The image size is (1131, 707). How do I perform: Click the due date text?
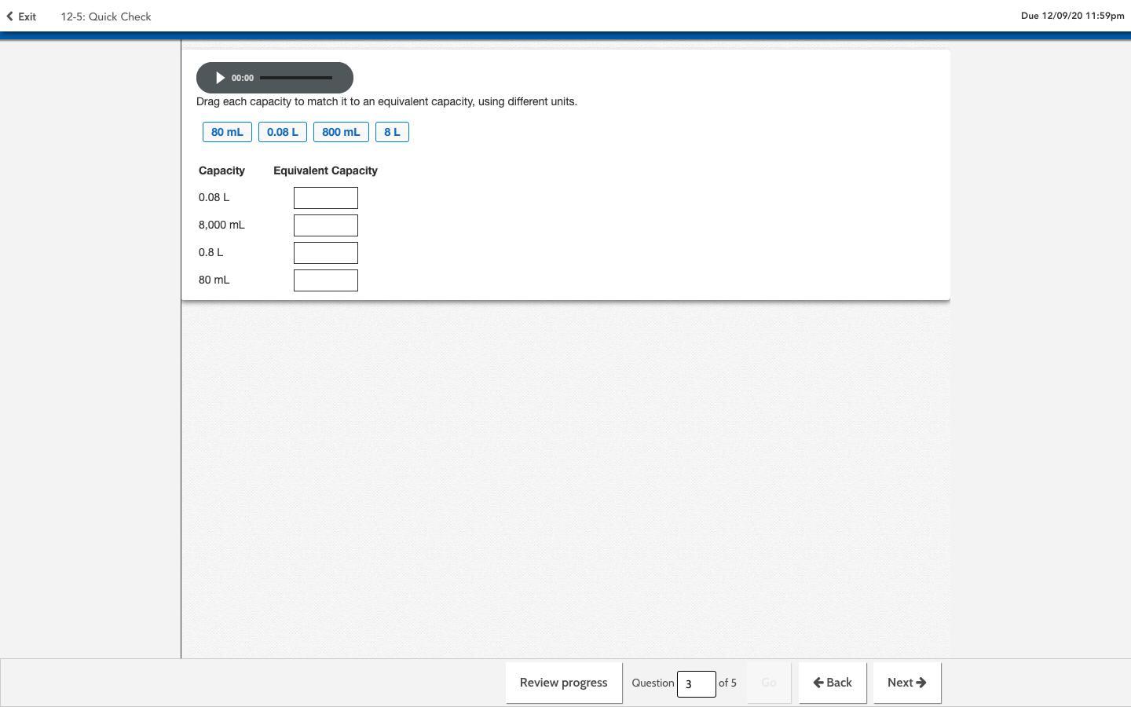[1072, 16]
